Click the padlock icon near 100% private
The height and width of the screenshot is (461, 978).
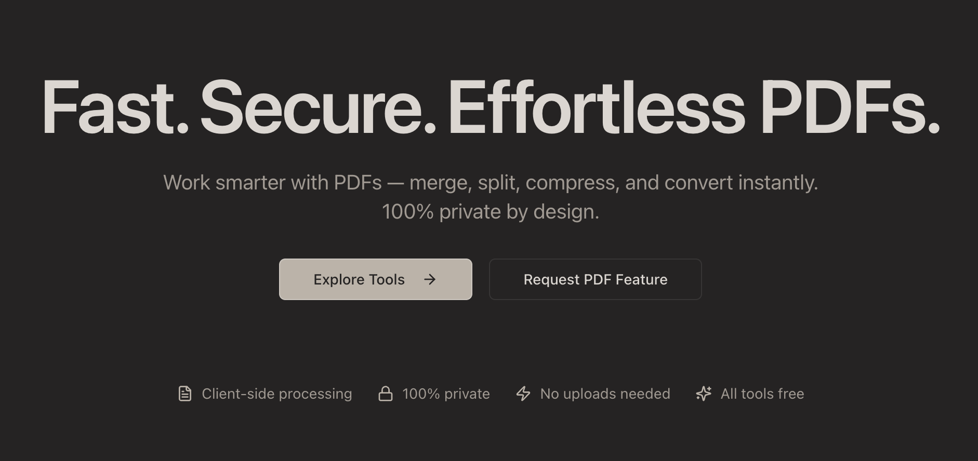385,394
